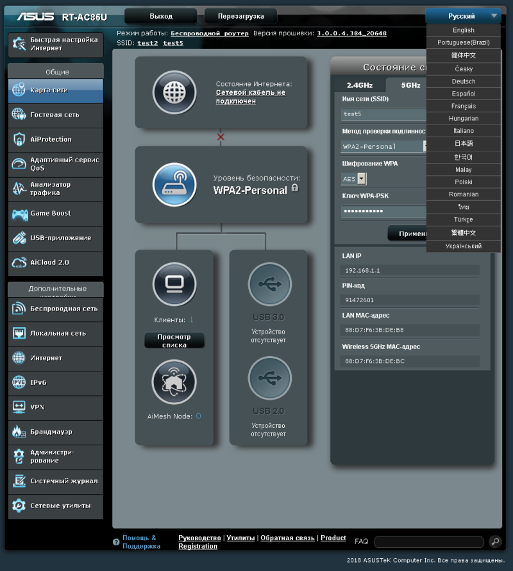Open the 'Сетевой кабель не подключен' link

[x=251, y=97]
